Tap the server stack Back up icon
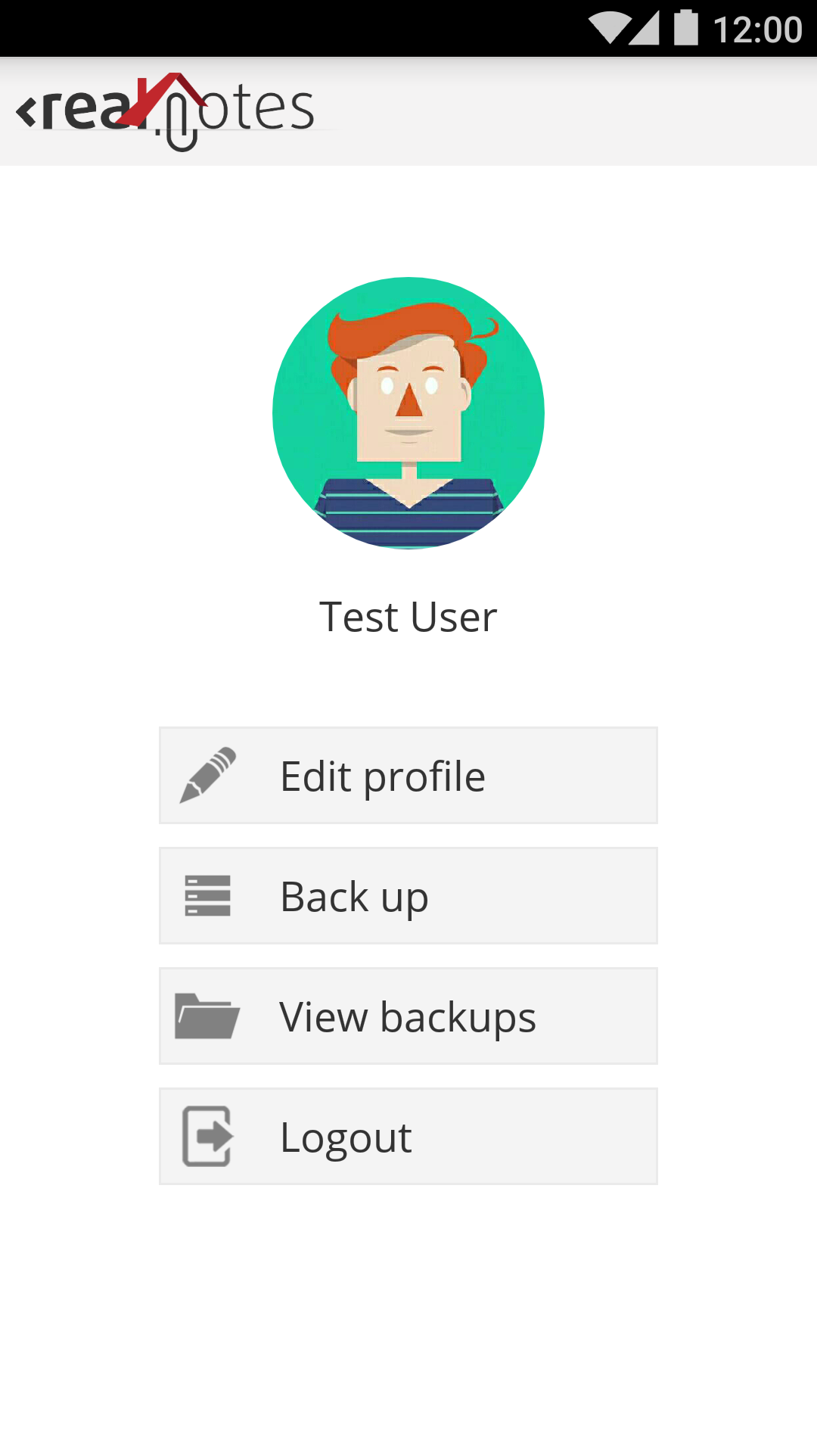Viewport: 817px width, 1453px height. pos(207,895)
